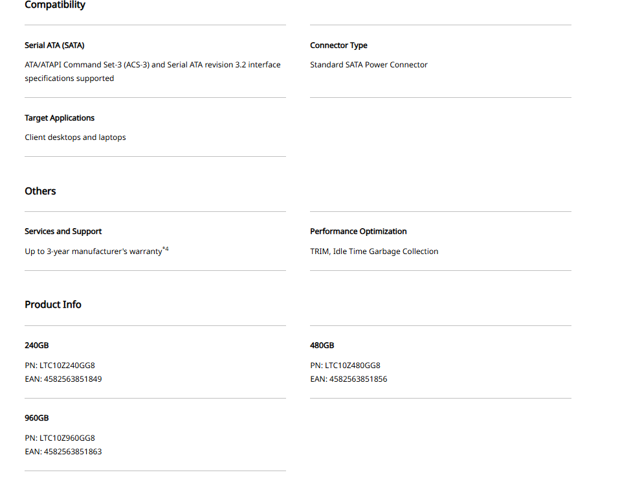Click the Target Applications label
Screen dimensions: 631x477
[x=60, y=118]
